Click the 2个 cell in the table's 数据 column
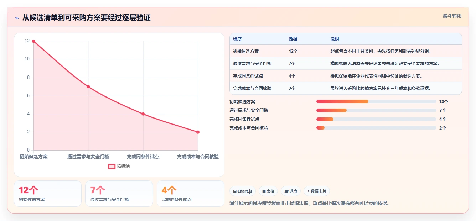Viewport: 476px width, 221px height. click(x=292, y=89)
